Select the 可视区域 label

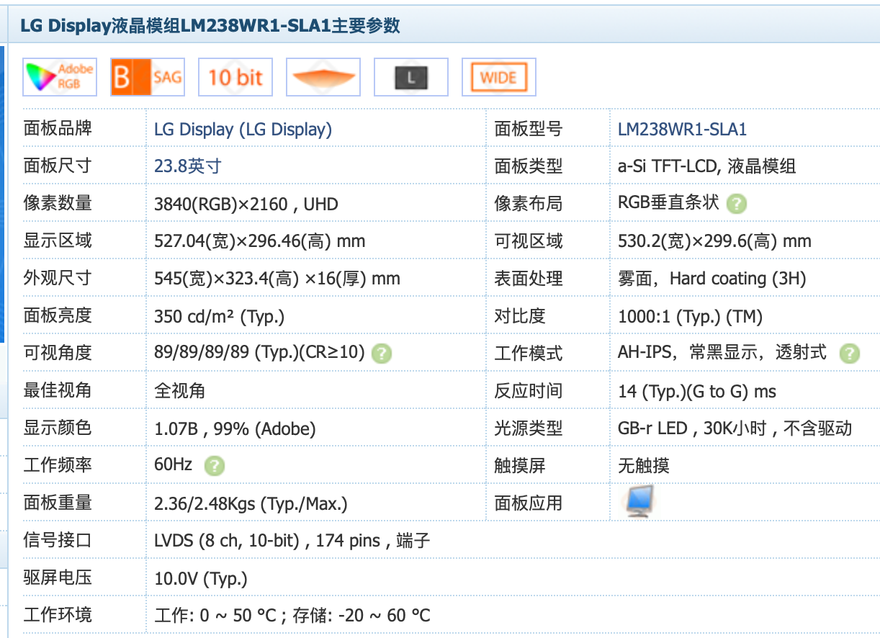(x=529, y=241)
